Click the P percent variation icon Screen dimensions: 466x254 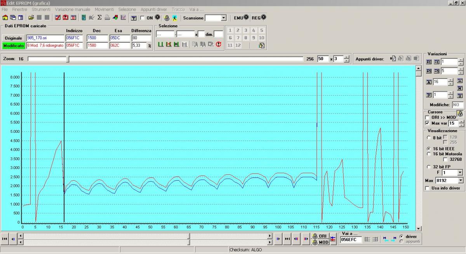click(429, 95)
